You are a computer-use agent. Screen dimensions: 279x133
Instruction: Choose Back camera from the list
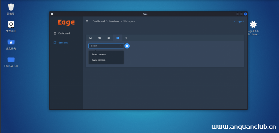[x=98, y=60]
